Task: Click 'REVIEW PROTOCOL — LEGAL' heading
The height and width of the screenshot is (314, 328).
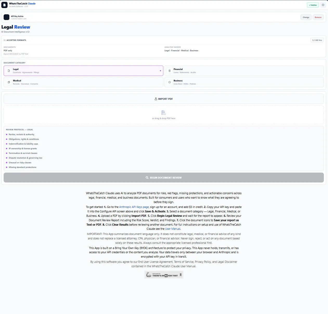Action: tap(20, 129)
